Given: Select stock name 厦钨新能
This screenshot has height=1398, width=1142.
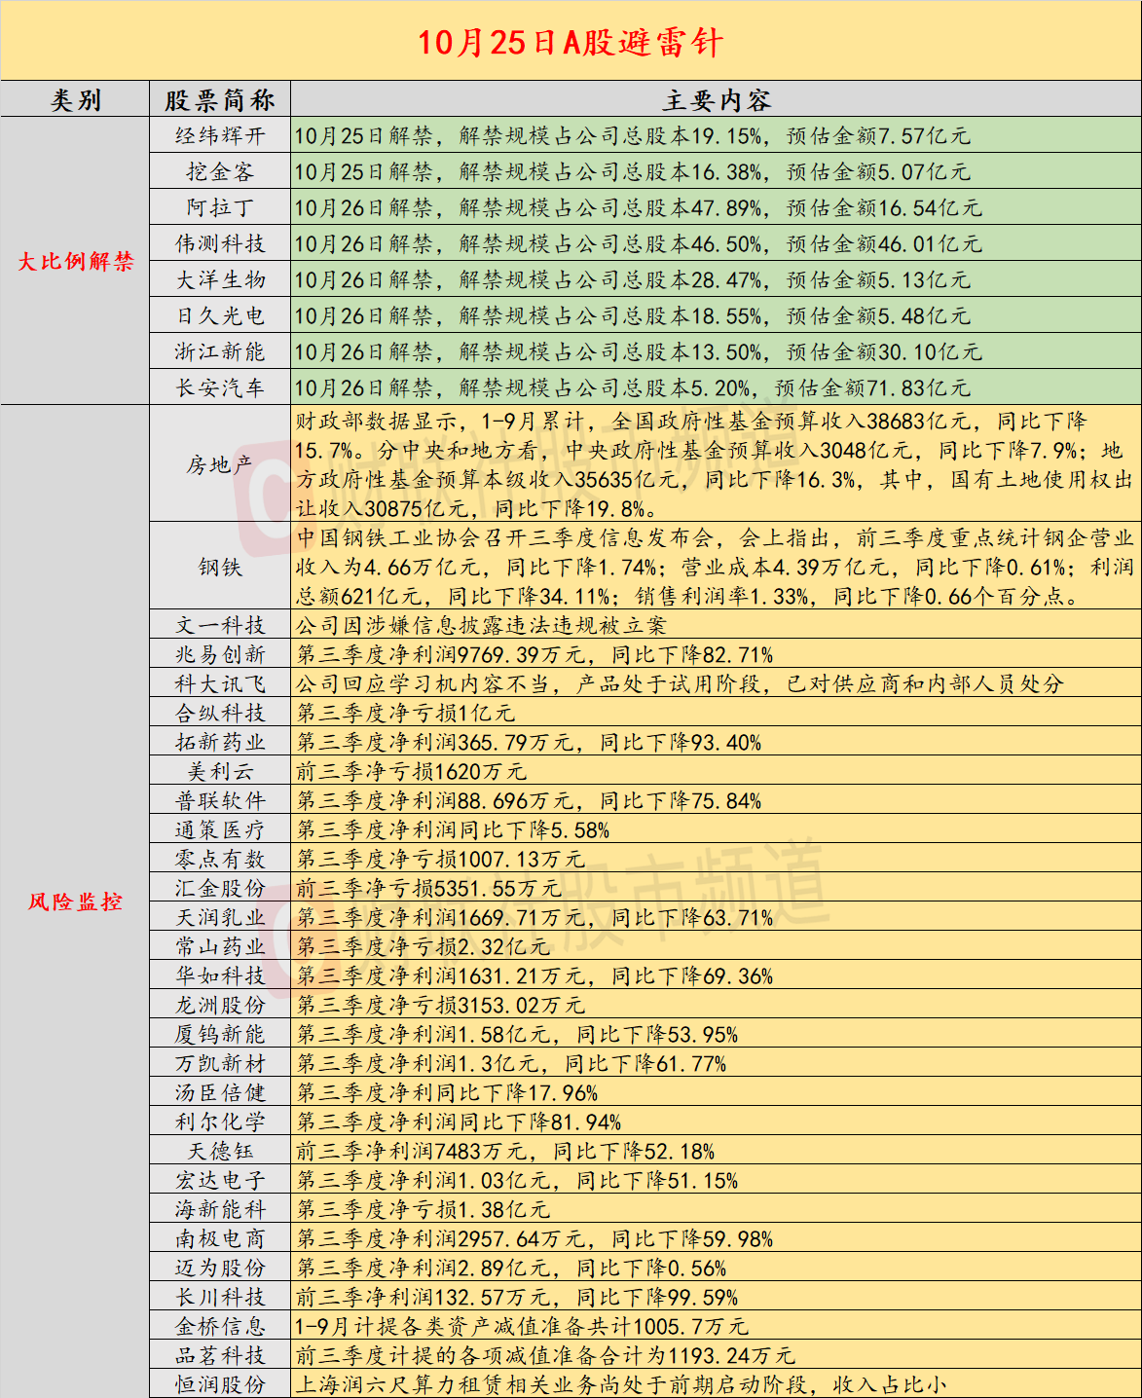Looking at the screenshot, I should (x=220, y=1034).
